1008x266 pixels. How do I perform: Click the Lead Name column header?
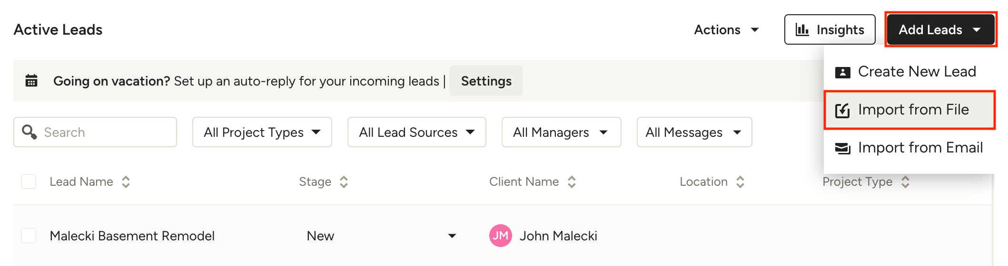pos(81,181)
